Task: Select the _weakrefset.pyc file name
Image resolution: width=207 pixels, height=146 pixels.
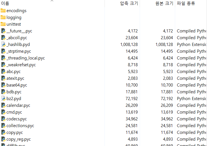Action: tap(21, 65)
